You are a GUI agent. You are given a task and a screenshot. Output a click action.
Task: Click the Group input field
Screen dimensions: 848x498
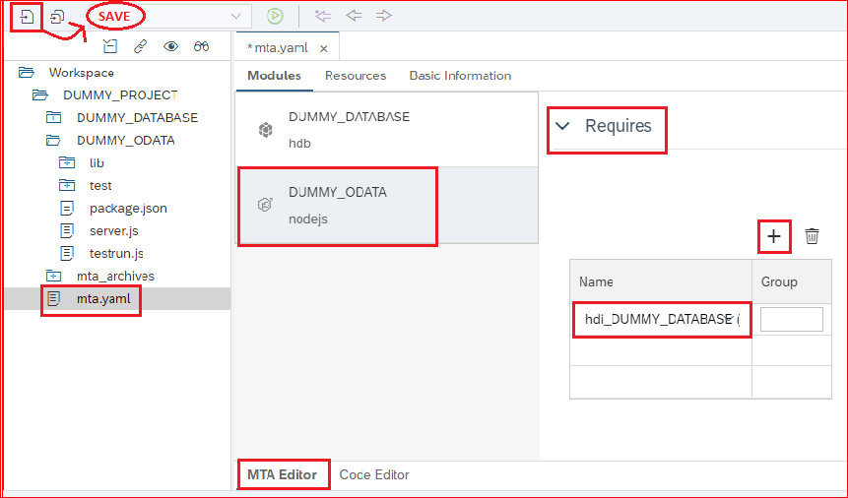[x=792, y=320]
